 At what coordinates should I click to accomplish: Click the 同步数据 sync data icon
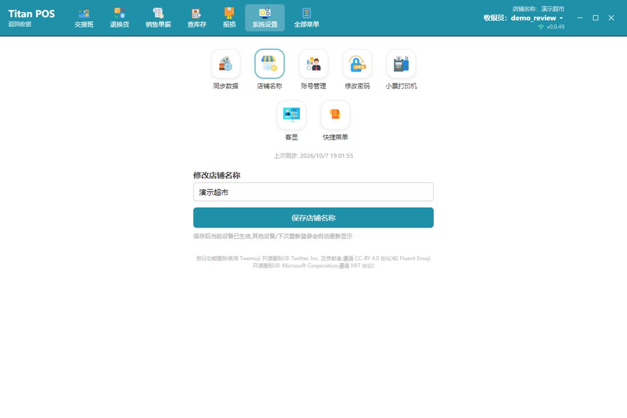[x=226, y=64]
